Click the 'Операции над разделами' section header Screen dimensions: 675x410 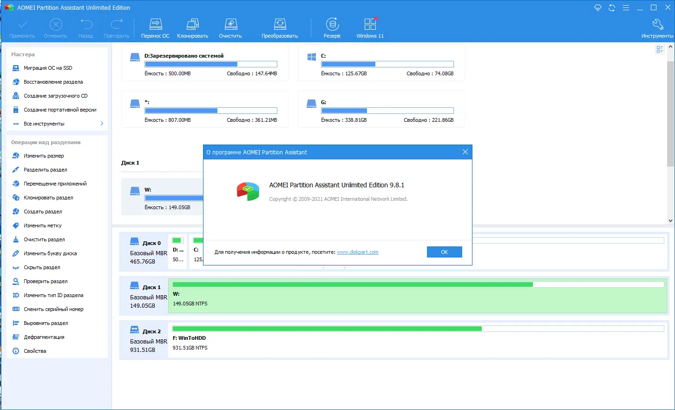(46, 142)
